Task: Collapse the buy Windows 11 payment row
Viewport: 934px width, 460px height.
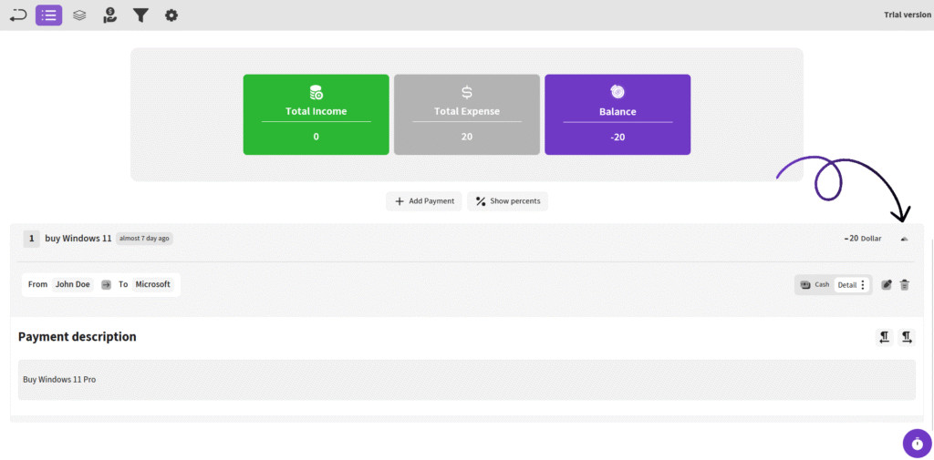Action: (904, 239)
